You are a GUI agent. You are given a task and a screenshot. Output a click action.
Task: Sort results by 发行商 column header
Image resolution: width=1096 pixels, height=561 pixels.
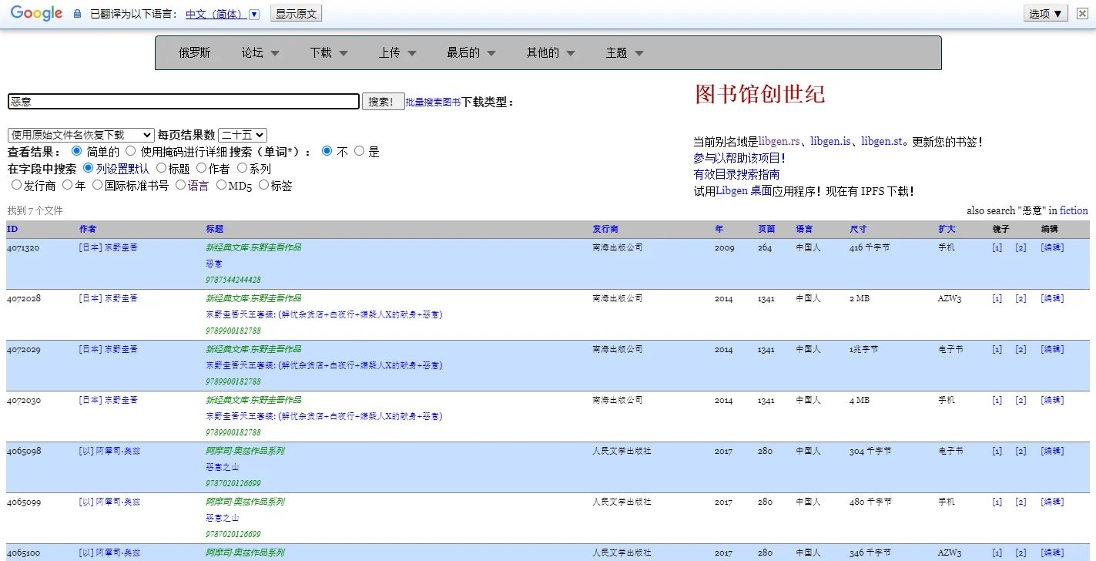[605, 229]
